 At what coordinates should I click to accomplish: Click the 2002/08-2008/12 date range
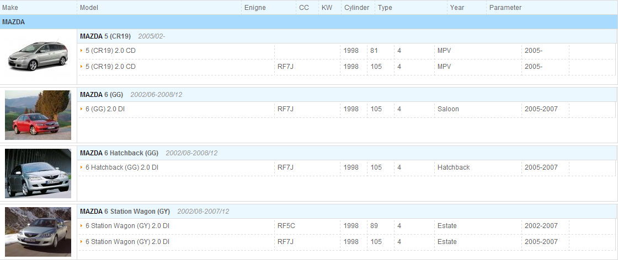coord(191,153)
